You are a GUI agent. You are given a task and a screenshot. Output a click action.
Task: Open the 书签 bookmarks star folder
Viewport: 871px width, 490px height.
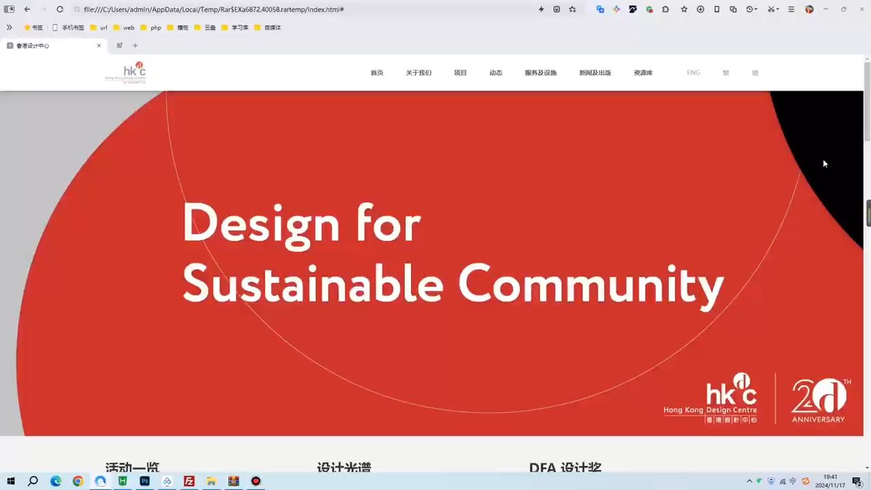coord(33,28)
